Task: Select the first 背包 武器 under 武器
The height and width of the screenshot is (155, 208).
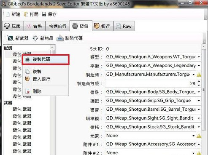Action: click(x=22, y=109)
